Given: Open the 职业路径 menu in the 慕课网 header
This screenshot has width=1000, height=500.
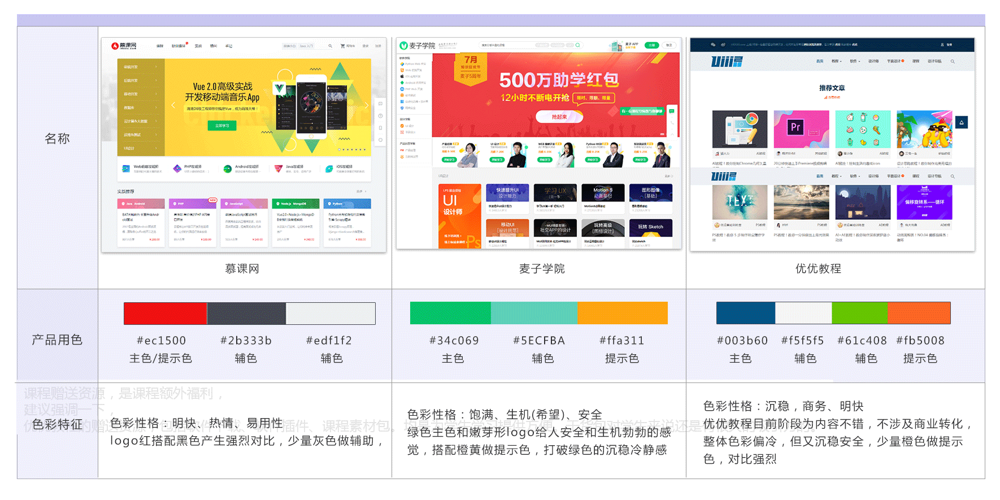Looking at the screenshot, I should point(179,46).
